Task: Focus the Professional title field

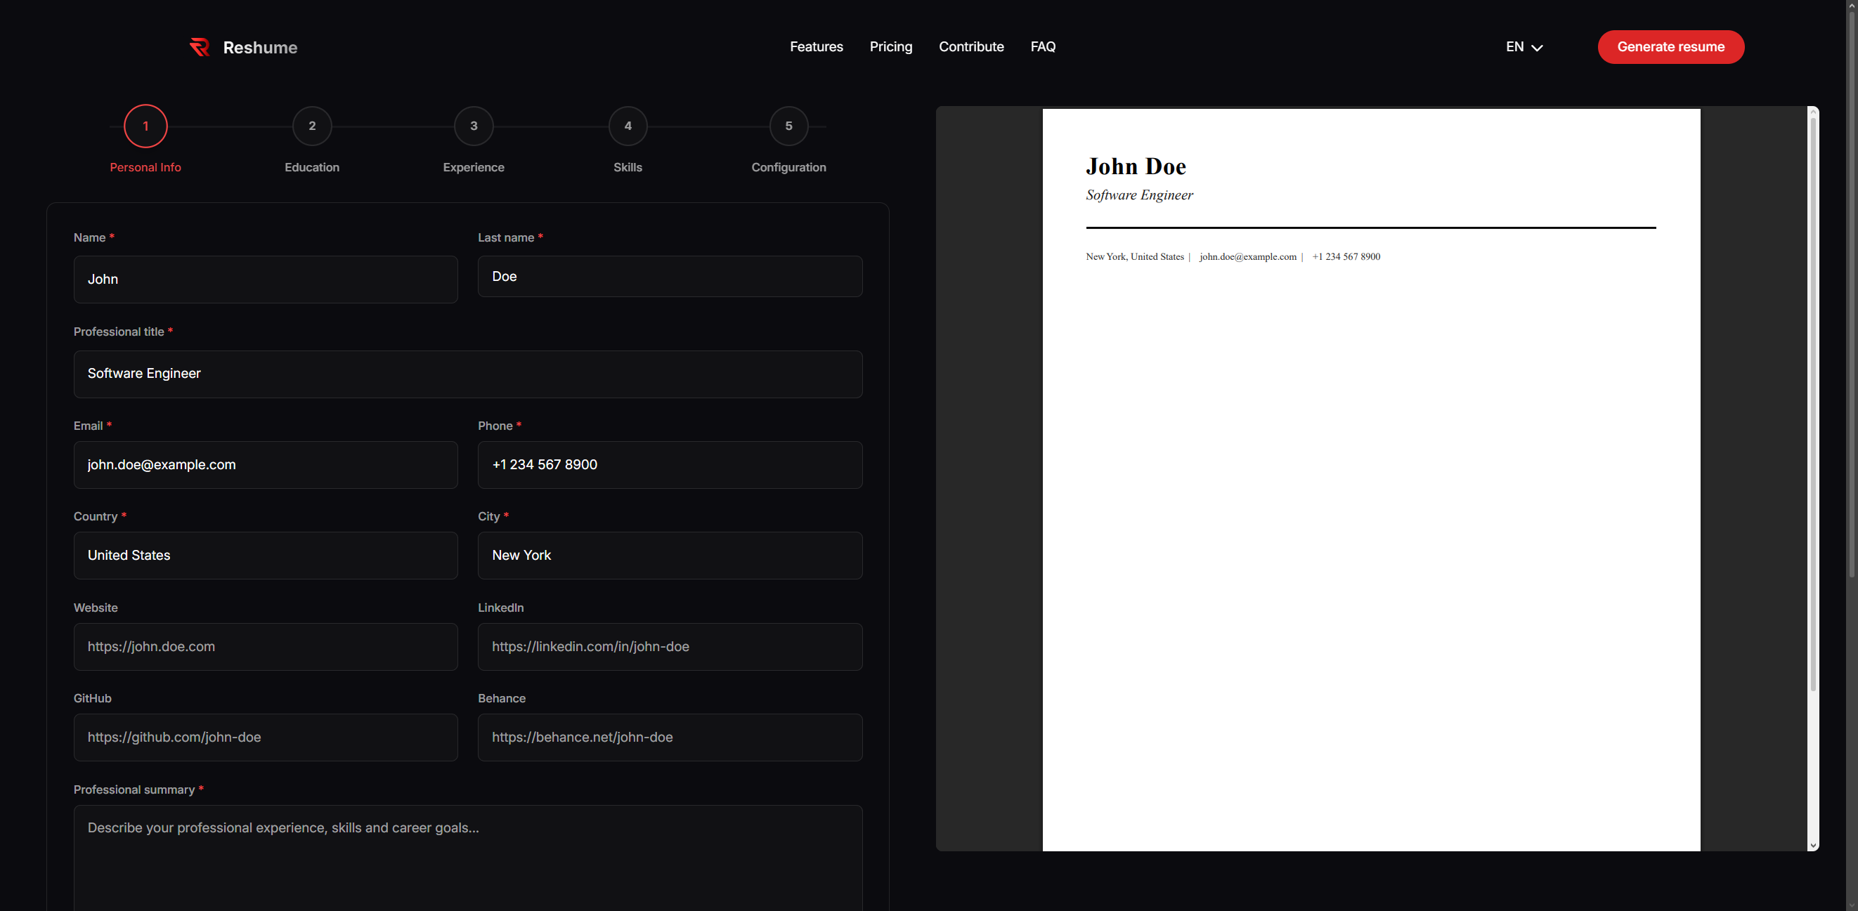Action: tap(468, 374)
